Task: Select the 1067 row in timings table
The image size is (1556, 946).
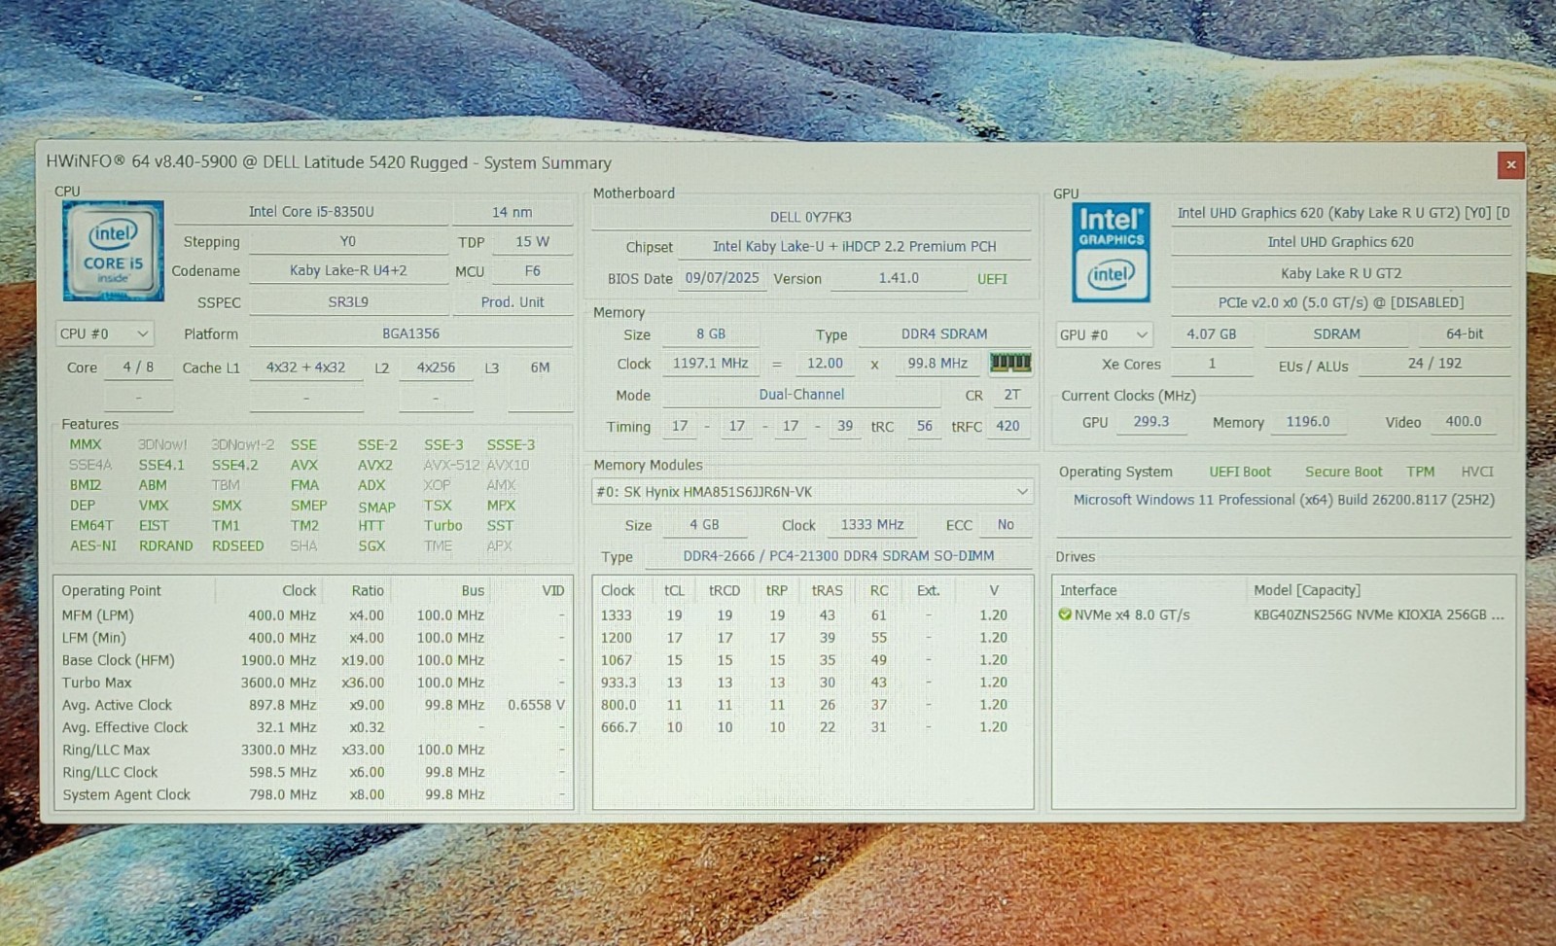Action: pyautogui.click(x=812, y=660)
